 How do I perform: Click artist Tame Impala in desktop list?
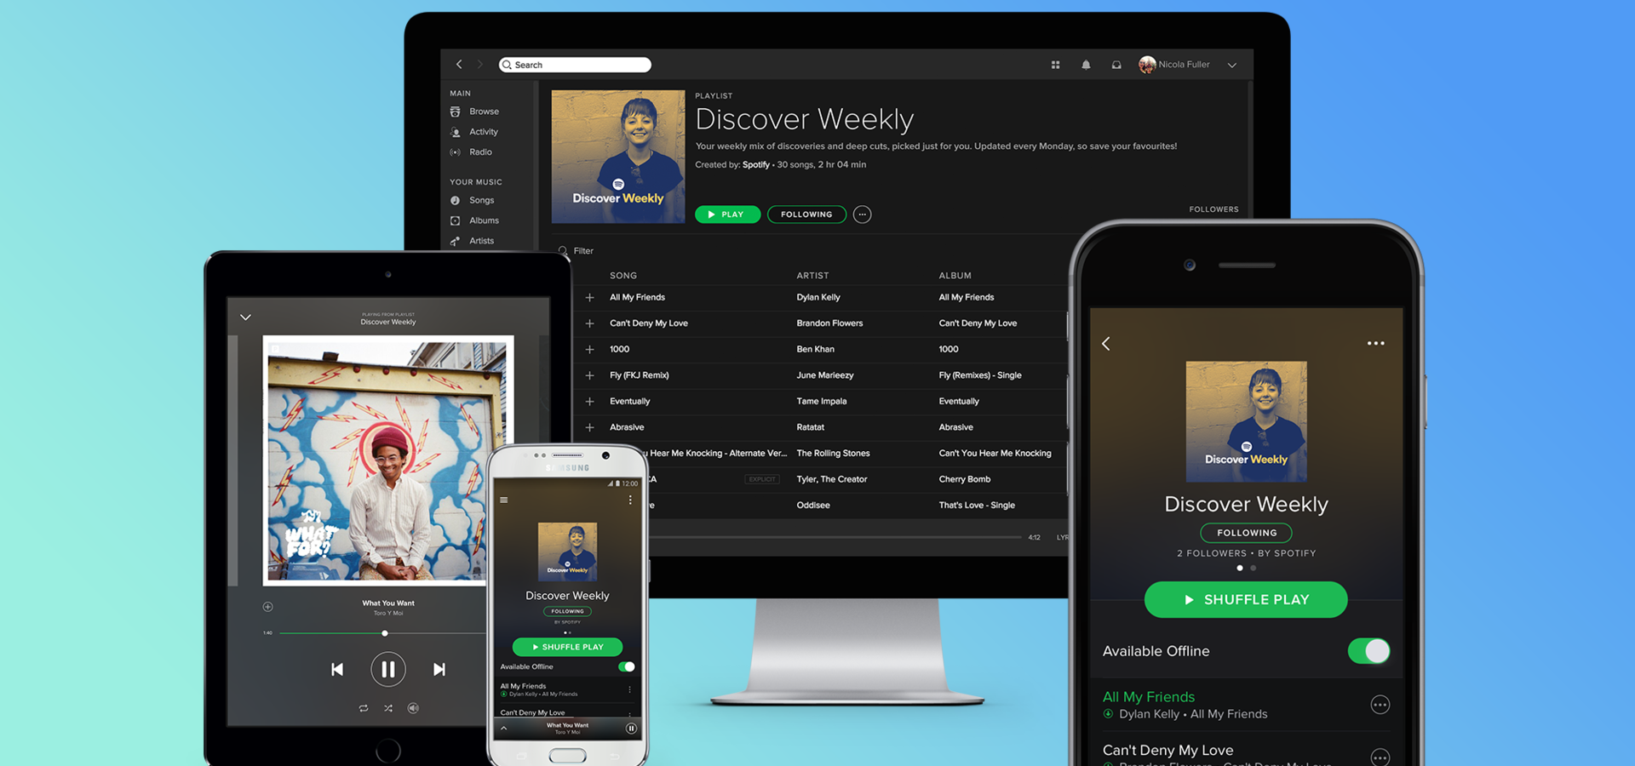(822, 401)
